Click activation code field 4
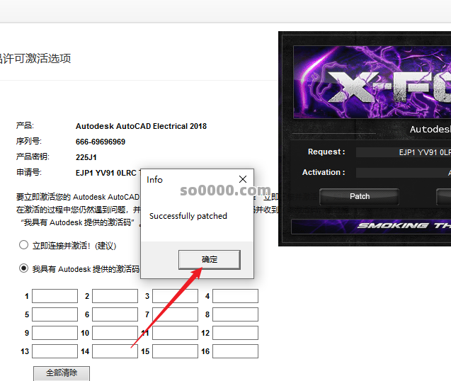The height and width of the screenshot is (381, 451). tap(235, 296)
